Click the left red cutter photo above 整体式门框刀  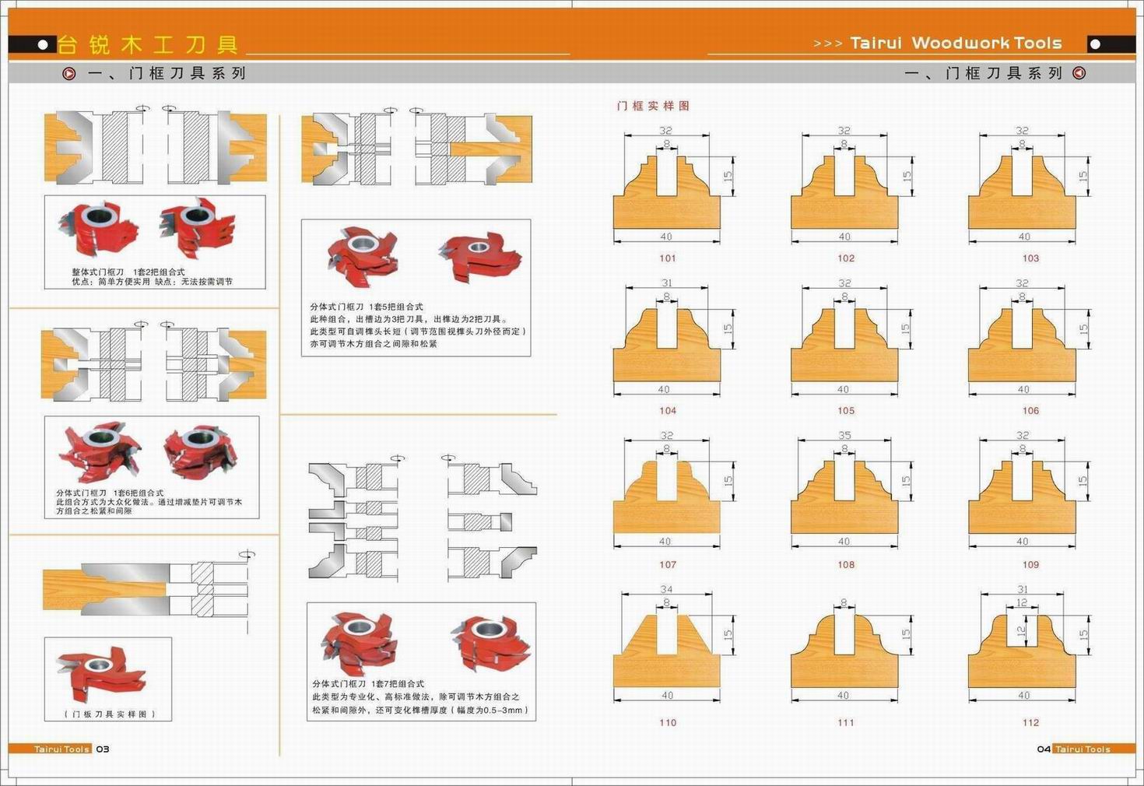pyautogui.click(x=97, y=230)
